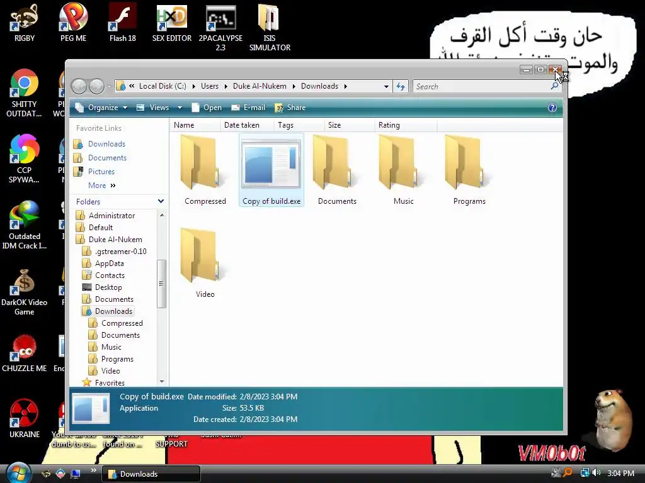Open the RIGBY desktop shortcut
The height and width of the screenshot is (483, 645).
pos(25,23)
